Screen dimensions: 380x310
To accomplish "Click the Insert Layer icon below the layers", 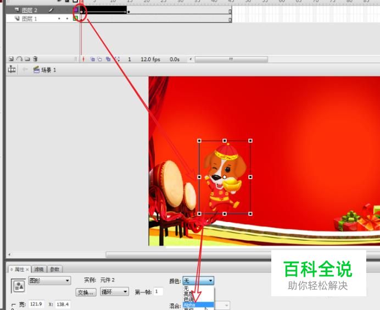I will pos(11,59).
